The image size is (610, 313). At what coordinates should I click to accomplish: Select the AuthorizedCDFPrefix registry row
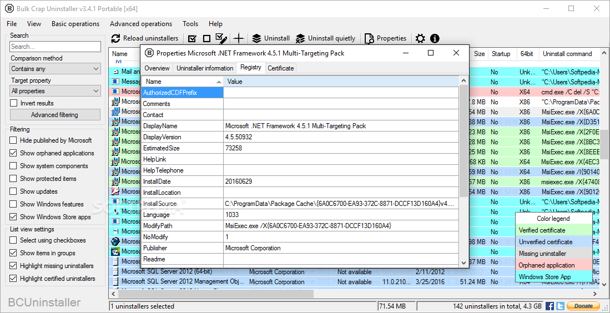pyautogui.click(x=300, y=93)
